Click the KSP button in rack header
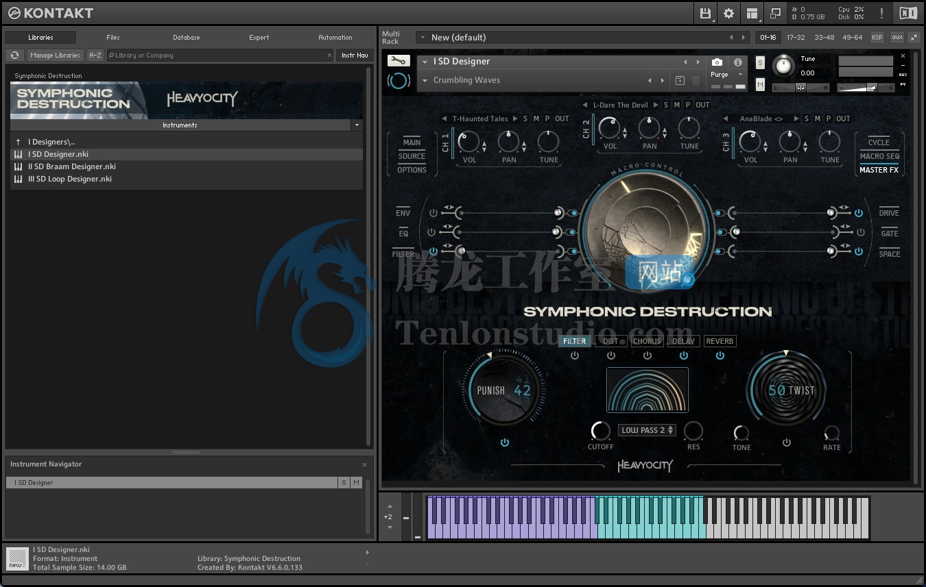 (877, 38)
